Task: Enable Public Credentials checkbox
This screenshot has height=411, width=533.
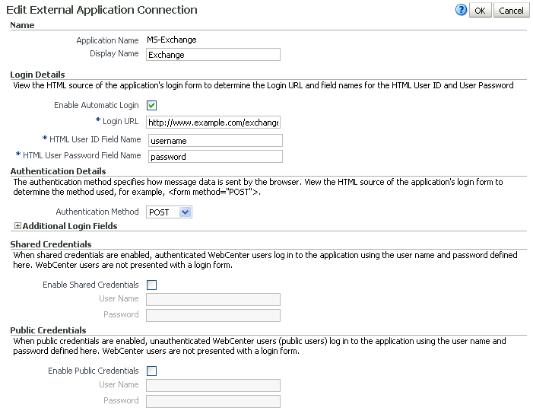Action: (151, 371)
